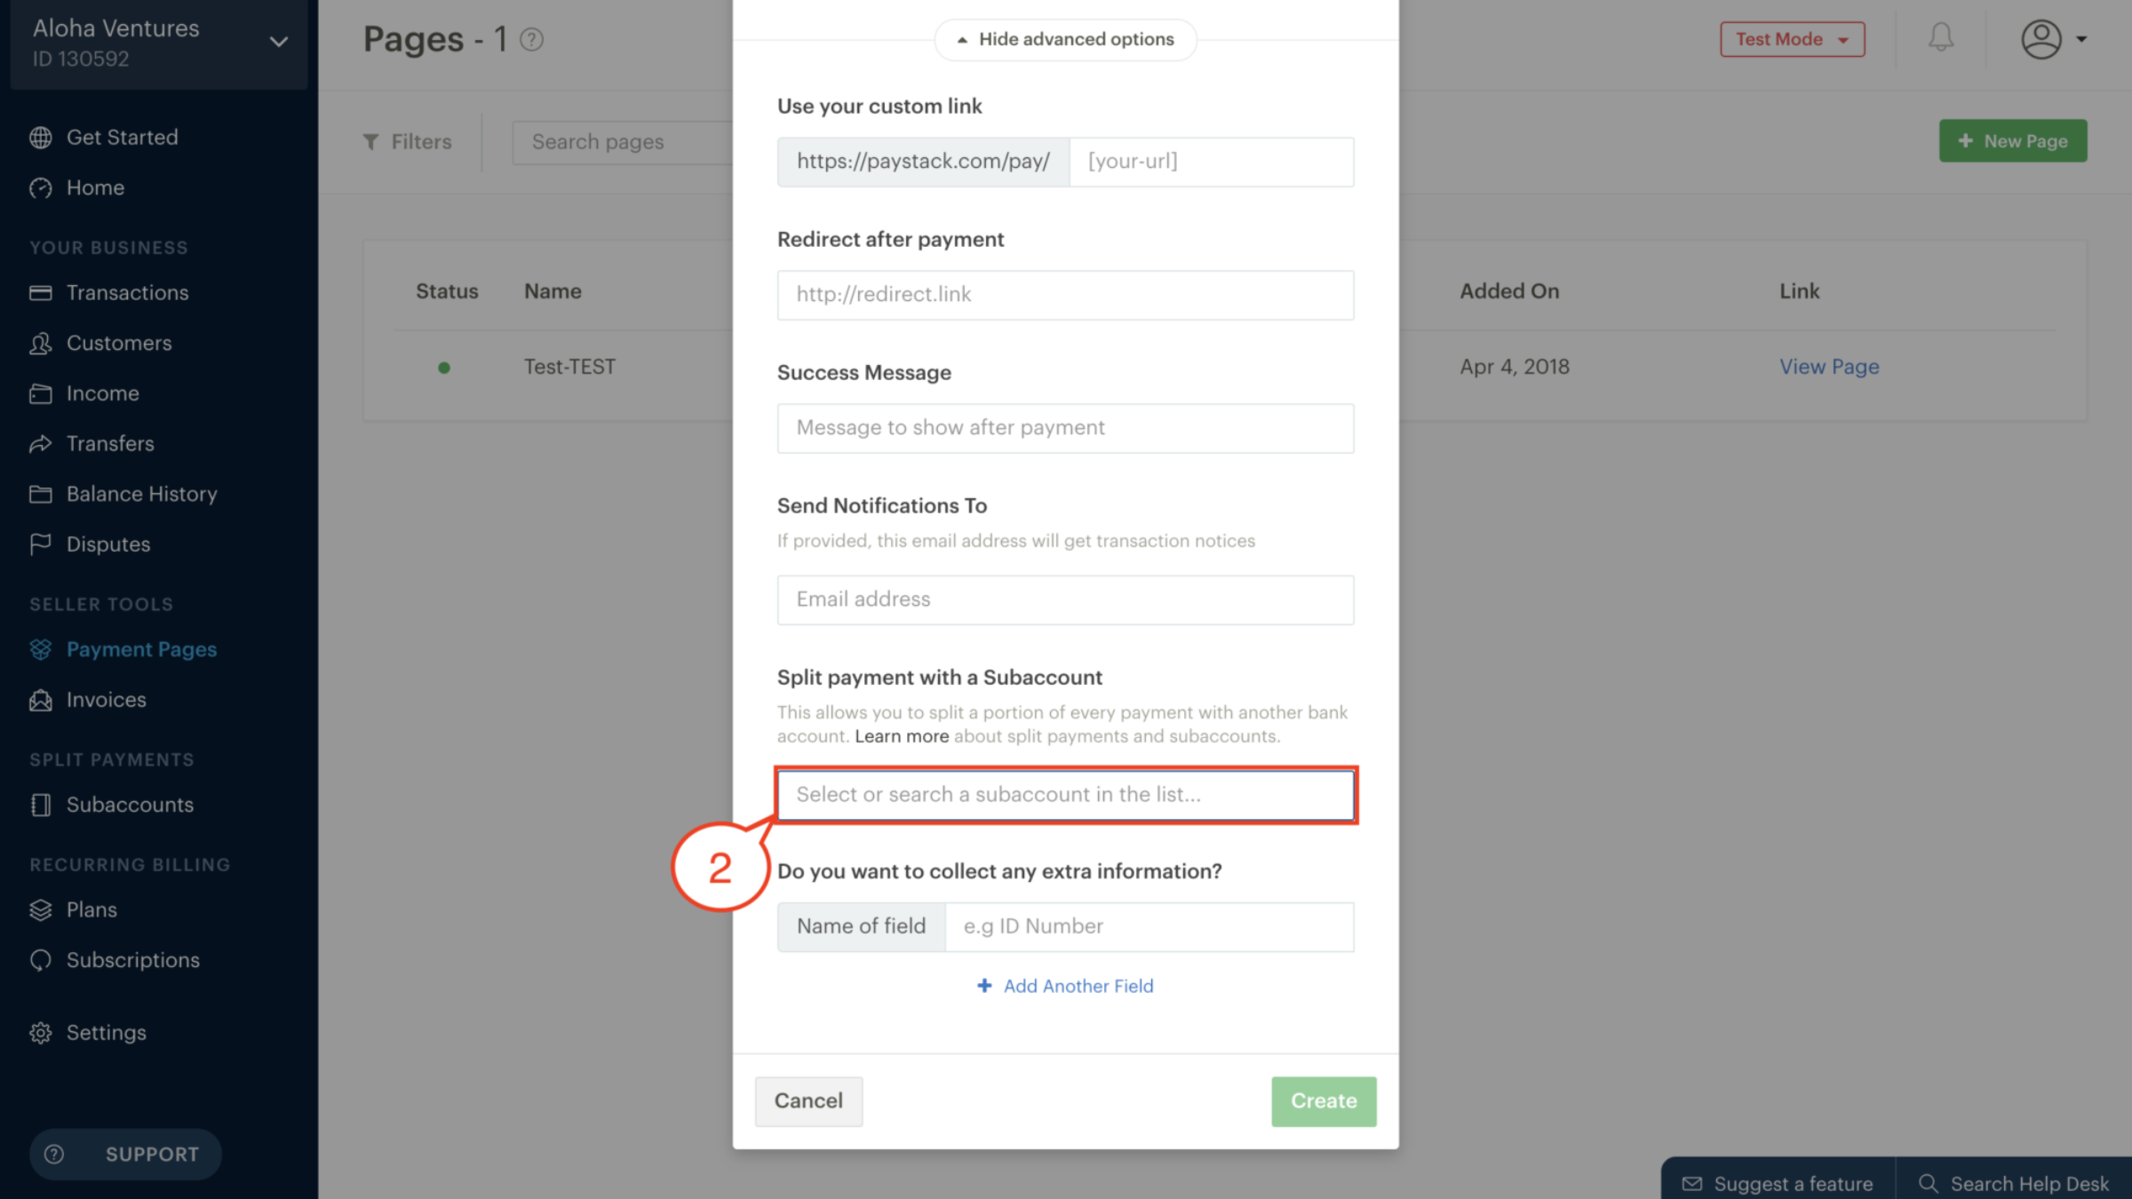The image size is (2132, 1199).
Task: Open the subaccount selection list
Action: 1065,795
